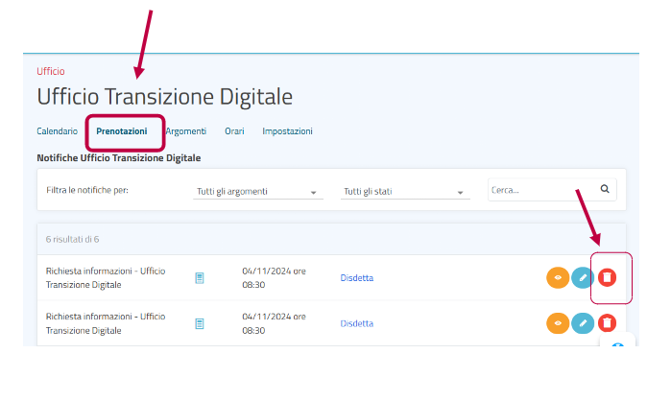Click the document icon in first booking row

[x=200, y=278]
